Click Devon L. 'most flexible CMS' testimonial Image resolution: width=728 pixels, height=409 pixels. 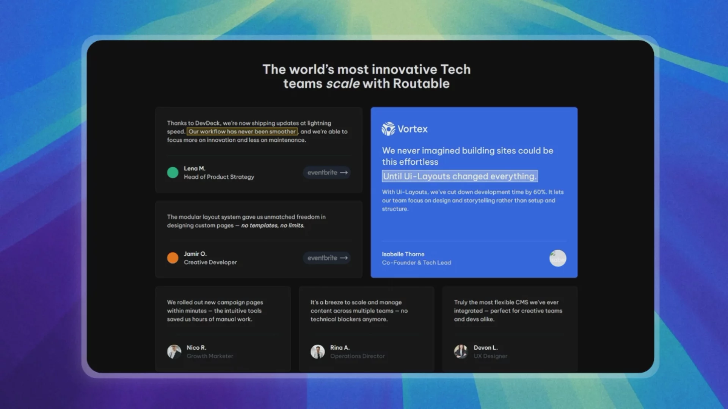(508, 311)
